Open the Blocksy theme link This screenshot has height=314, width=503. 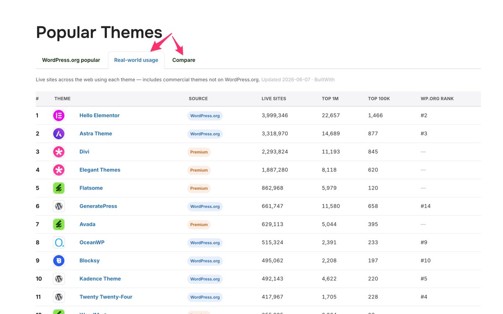point(90,260)
